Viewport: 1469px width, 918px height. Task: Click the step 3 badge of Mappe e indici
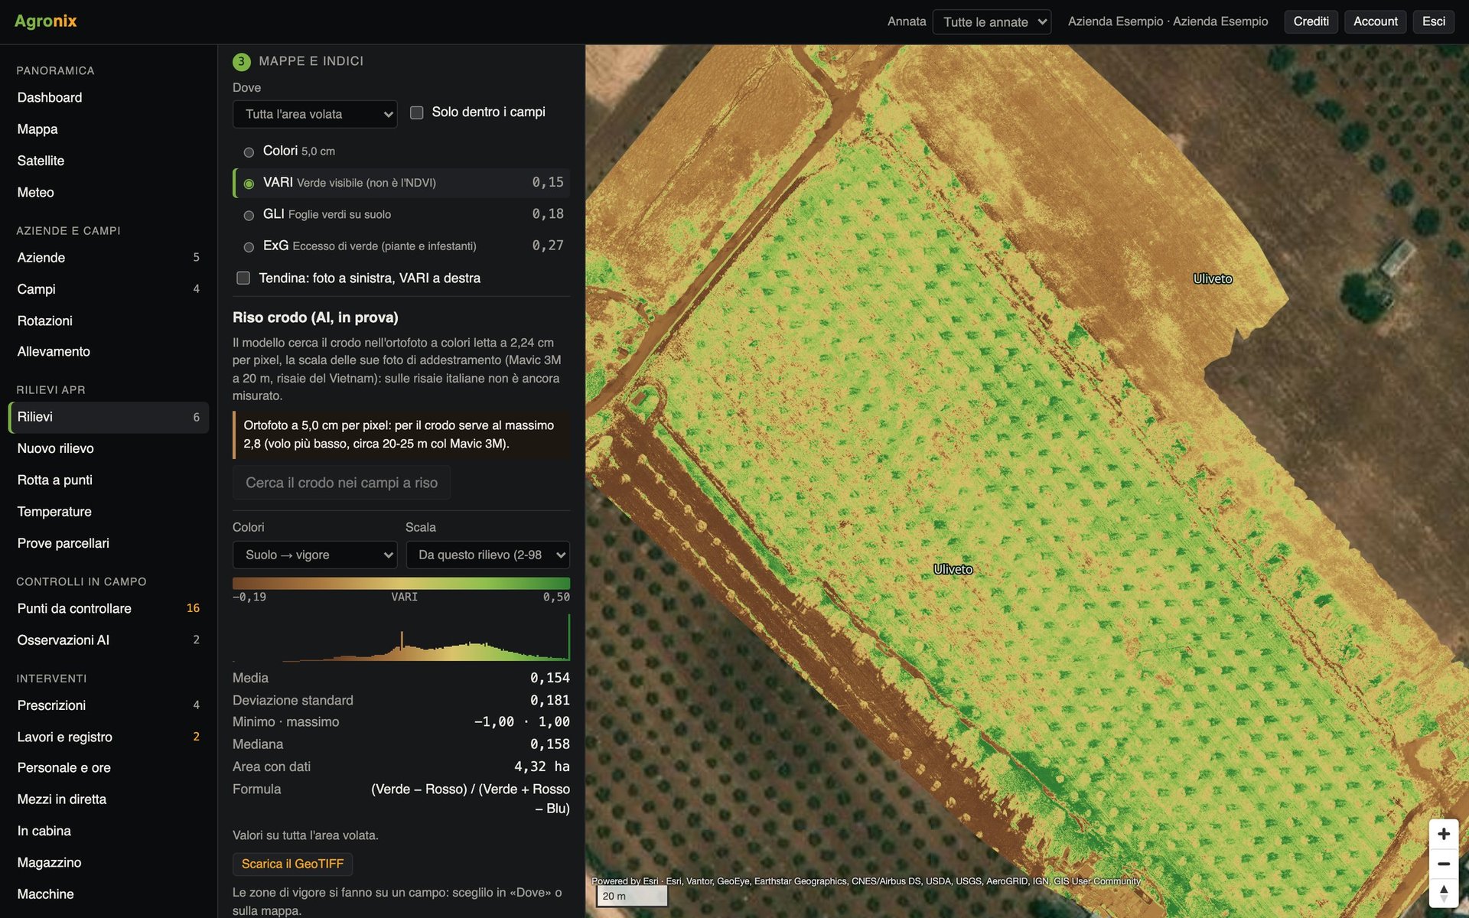241,61
